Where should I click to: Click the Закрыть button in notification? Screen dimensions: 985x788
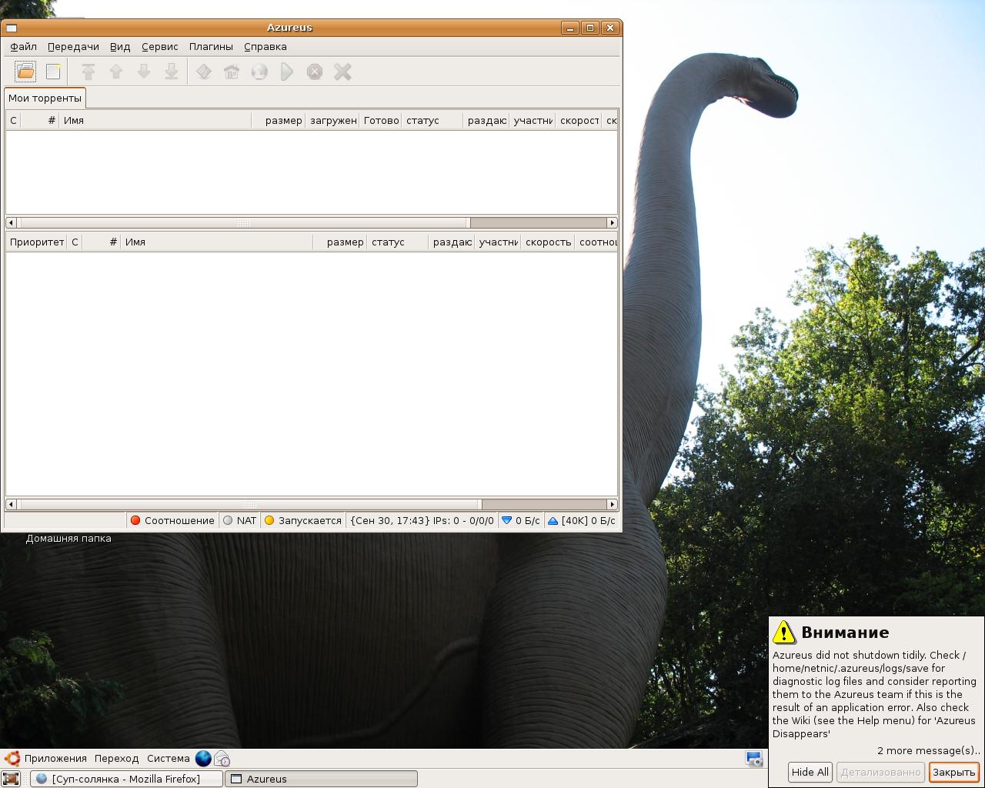pos(954,772)
